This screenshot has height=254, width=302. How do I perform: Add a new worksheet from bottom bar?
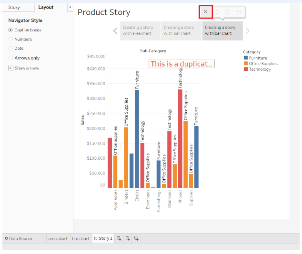tap(119, 238)
